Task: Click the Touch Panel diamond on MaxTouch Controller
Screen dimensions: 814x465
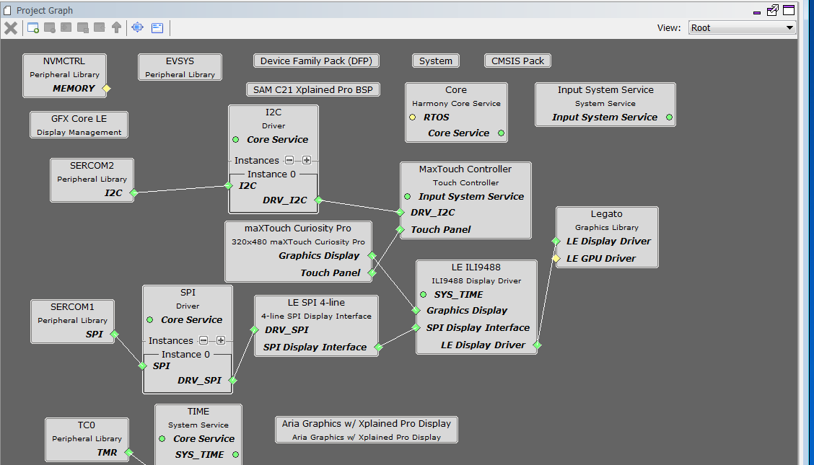Action: click(x=401, y=229)
